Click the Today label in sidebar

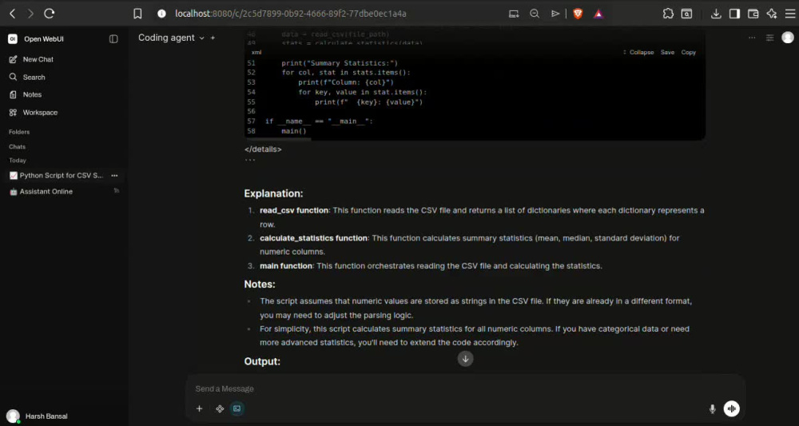[x=18, y=161]
